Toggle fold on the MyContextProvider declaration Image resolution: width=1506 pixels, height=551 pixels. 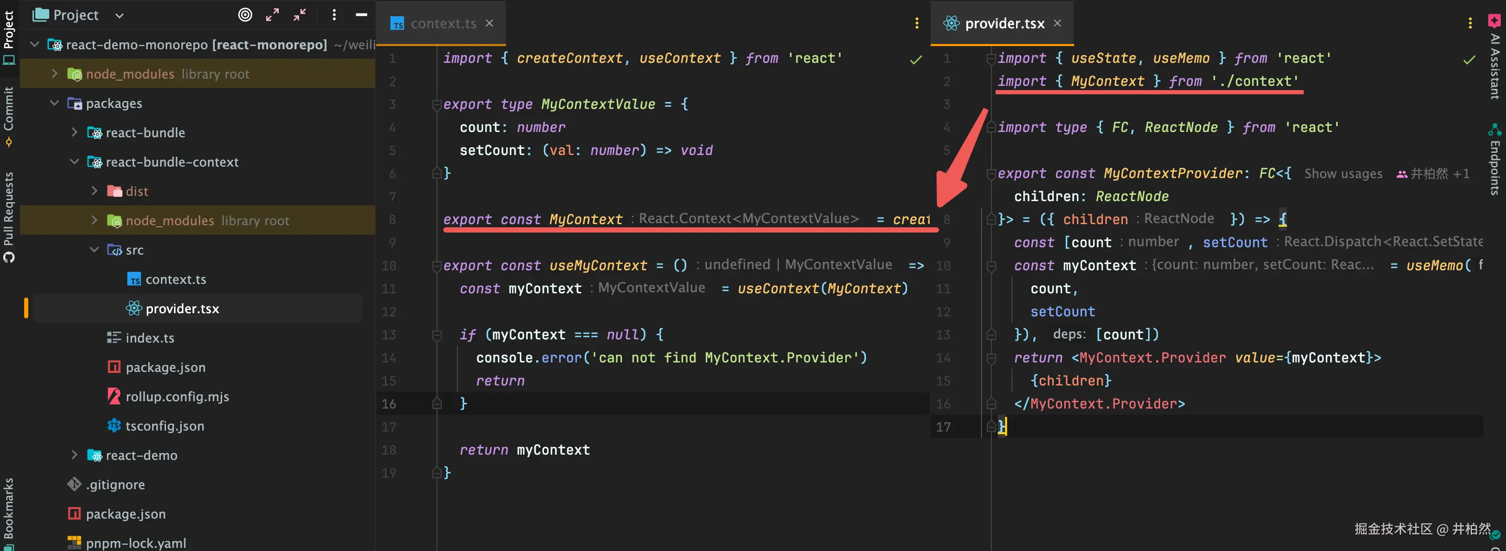[991, 174]
